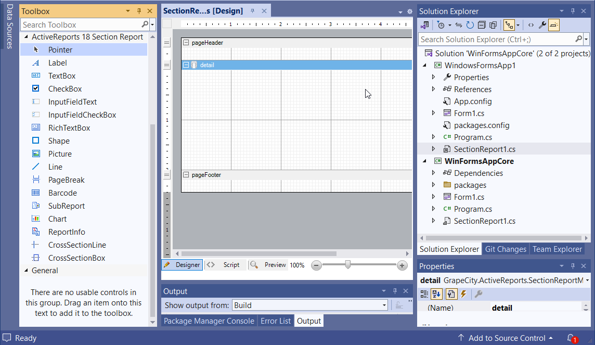This screenshot has width=595, height=345.
Task: Refresh the Solution Explorer
Action: pyautogui.click(x=470, y=25)
